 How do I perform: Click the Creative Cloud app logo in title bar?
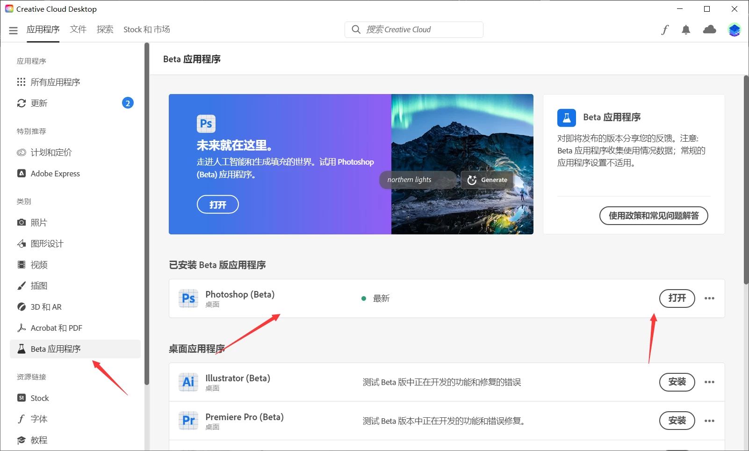pos(9,9)
